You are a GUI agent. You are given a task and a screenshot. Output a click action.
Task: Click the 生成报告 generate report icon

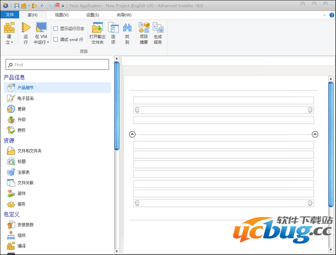point(158,28)
